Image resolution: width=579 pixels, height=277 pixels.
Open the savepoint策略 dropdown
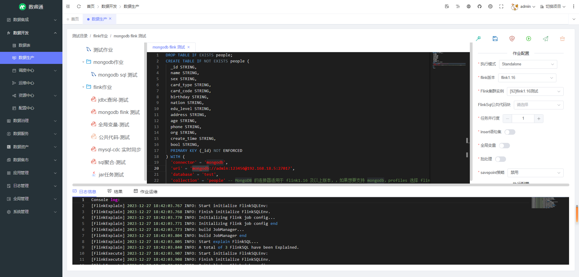click(536, 173)
